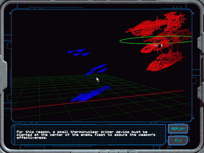Click the white waypoint label ending in 1

[x=157, y=45]
